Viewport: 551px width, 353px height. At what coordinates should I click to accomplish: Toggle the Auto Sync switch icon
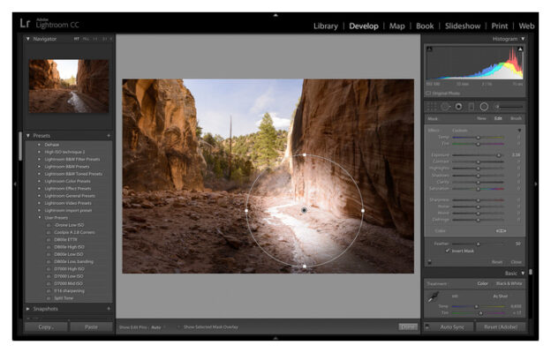coord(427,327)
